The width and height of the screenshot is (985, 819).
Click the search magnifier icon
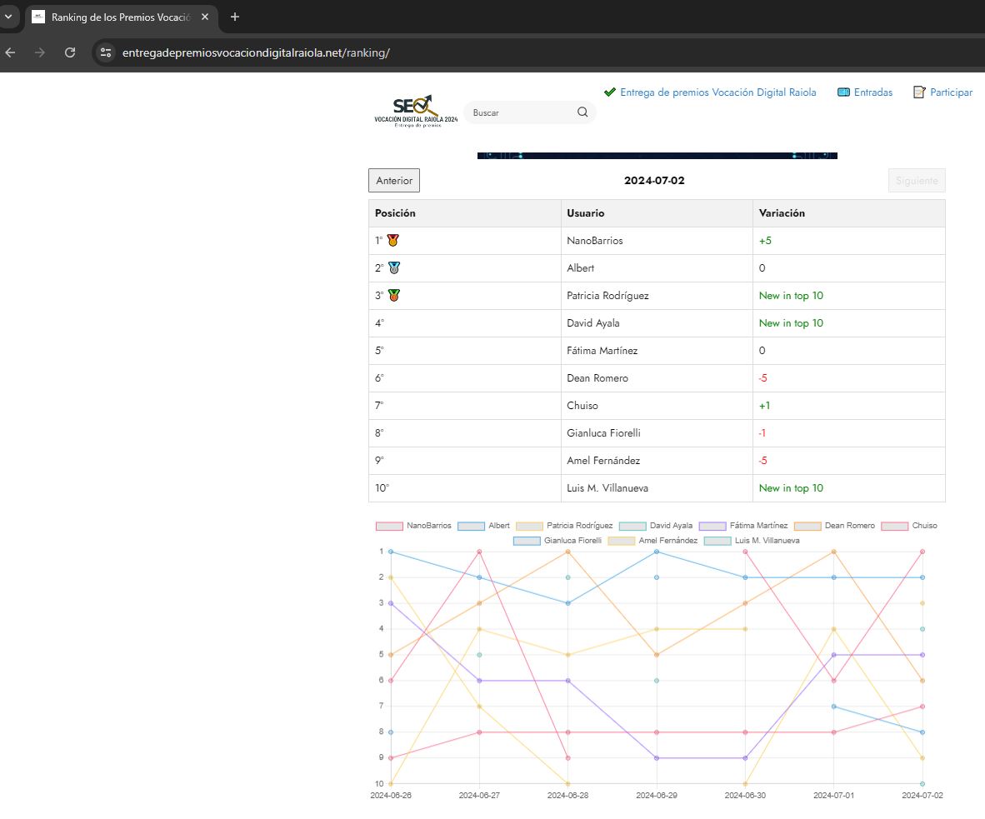click(x=582, y=112)
